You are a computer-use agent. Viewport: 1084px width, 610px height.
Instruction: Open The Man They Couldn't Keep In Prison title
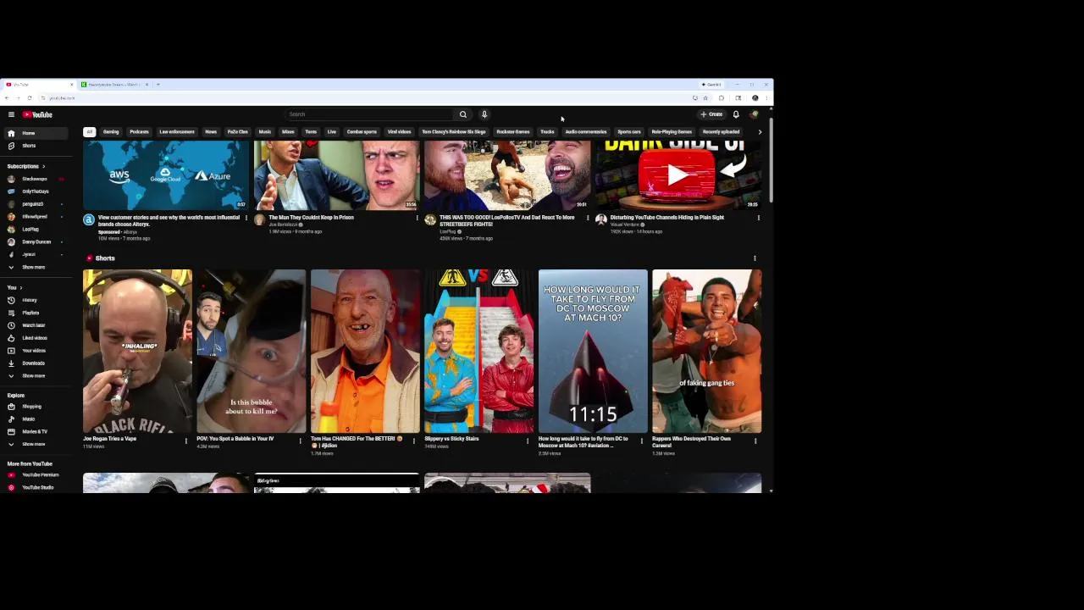312,218
